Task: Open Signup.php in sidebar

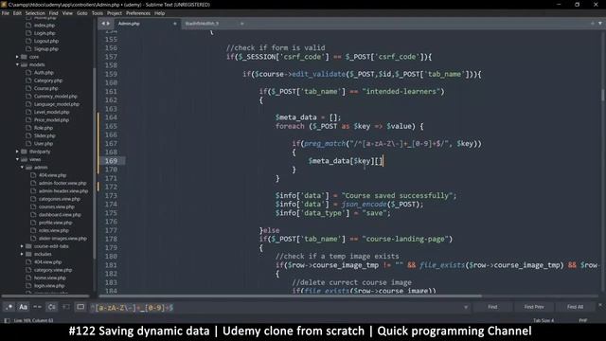Action: coord(46,49)
